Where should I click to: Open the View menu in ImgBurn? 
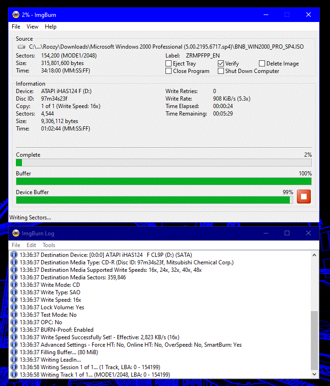click(x=32, y=27)
